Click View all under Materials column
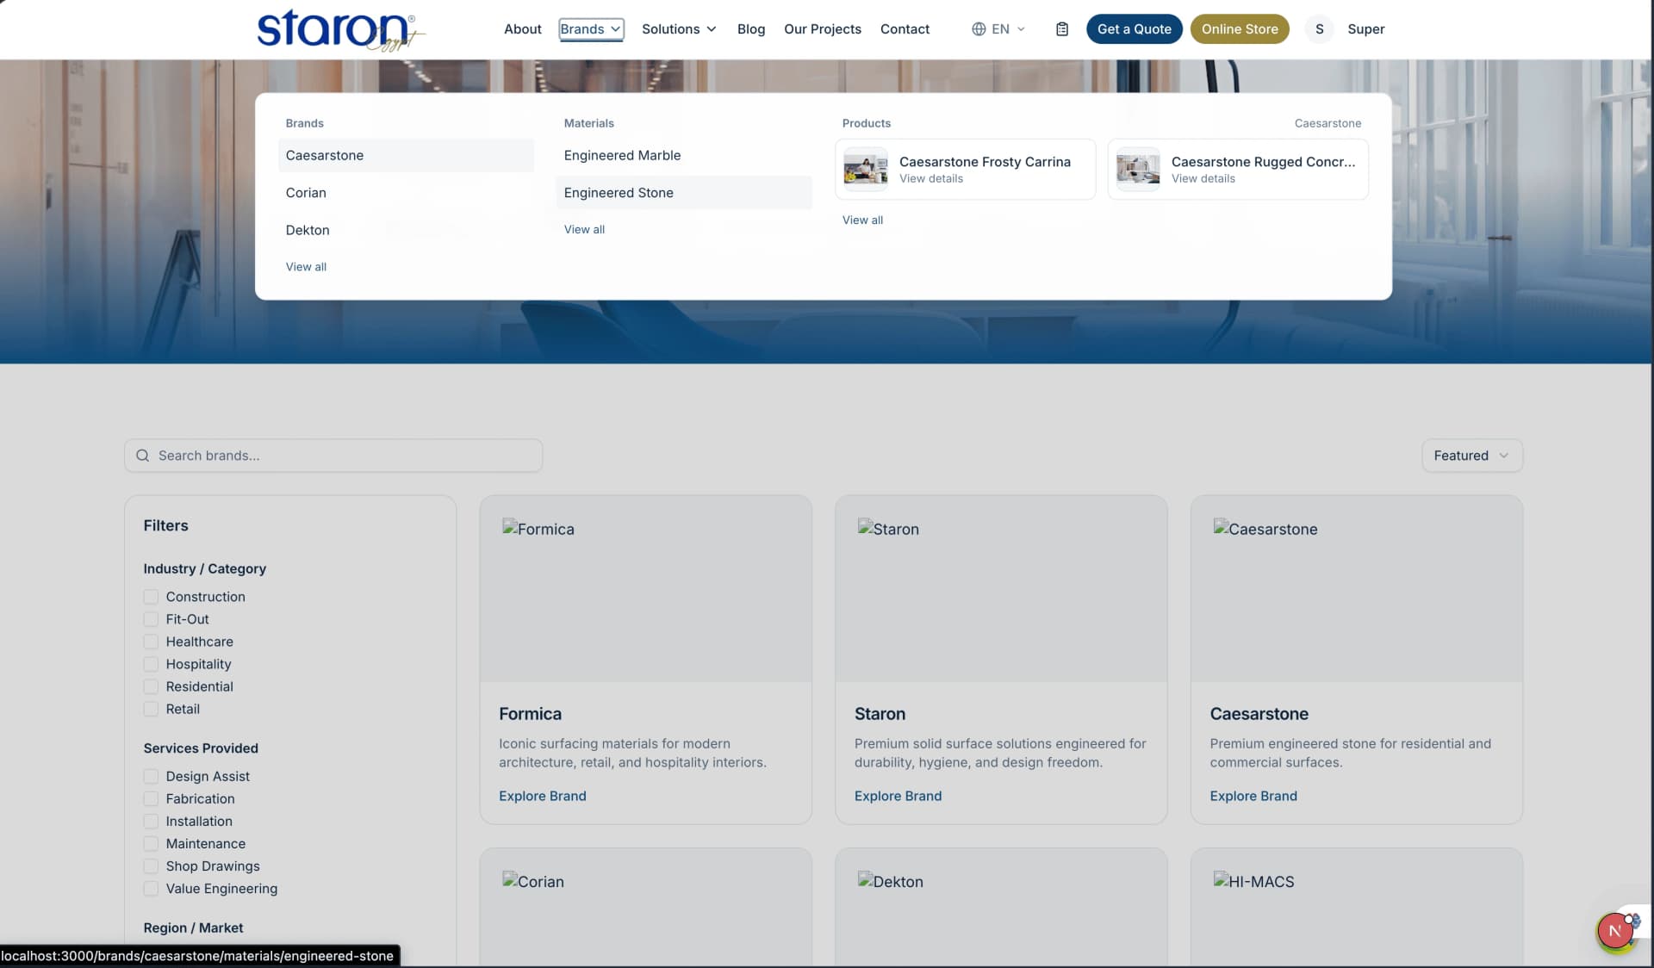Image resolution: width=1654 pixels, height=968 pixels. pyautogui.click(x=584, y=230)
